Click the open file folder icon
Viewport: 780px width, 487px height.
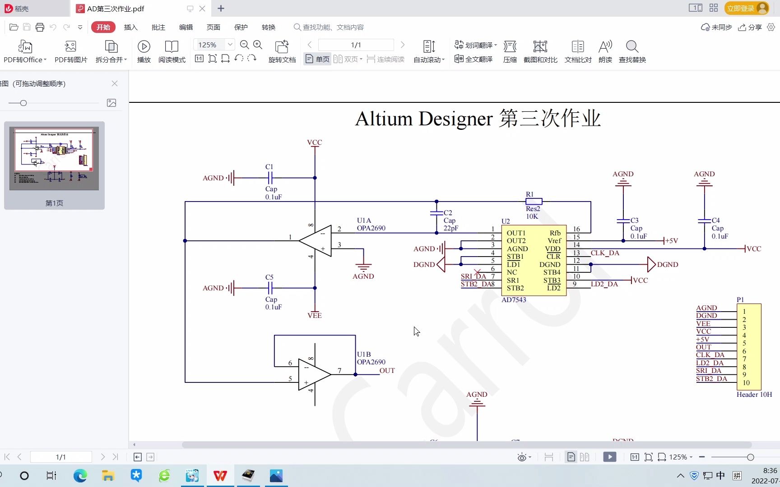point(14,28)
